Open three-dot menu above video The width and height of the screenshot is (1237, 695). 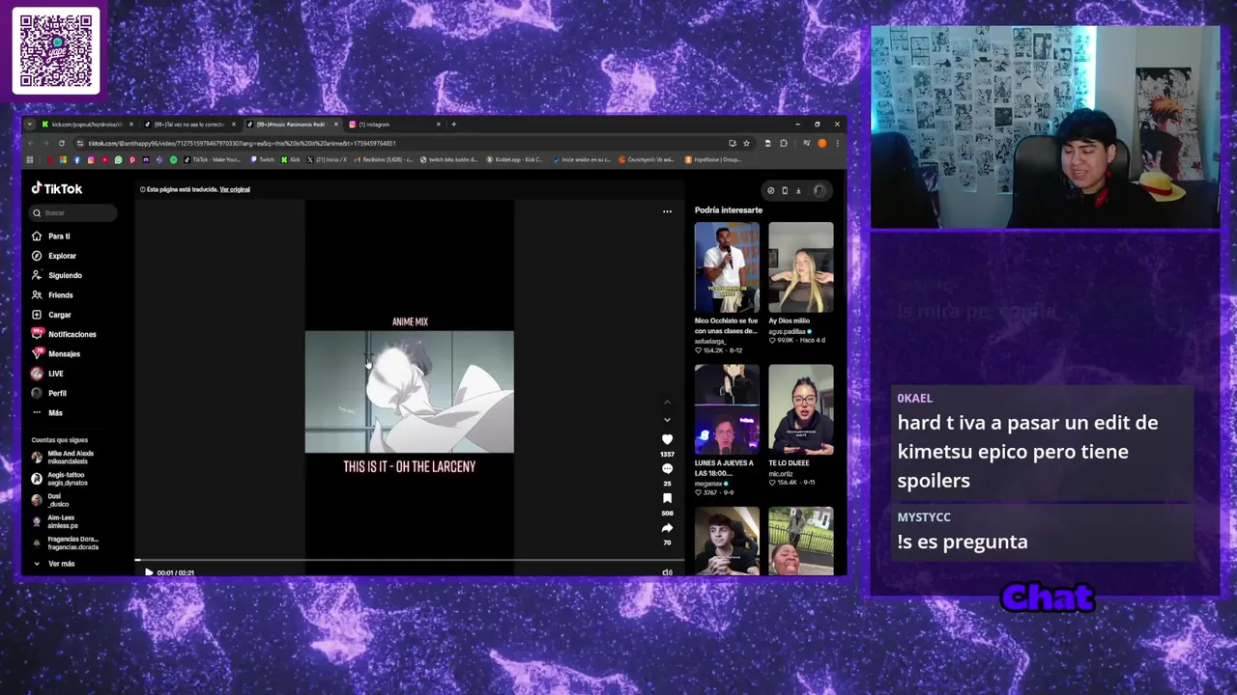pyautogui.click(x=667, y=211)
